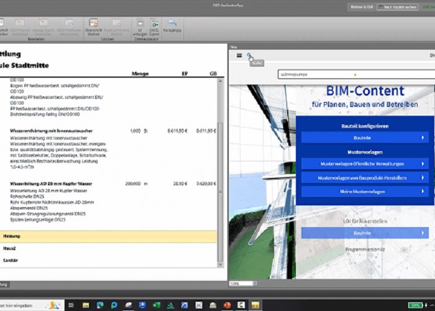Open Mustervorlagen von Bauprodukt-Herstellern

pos(365,178)
